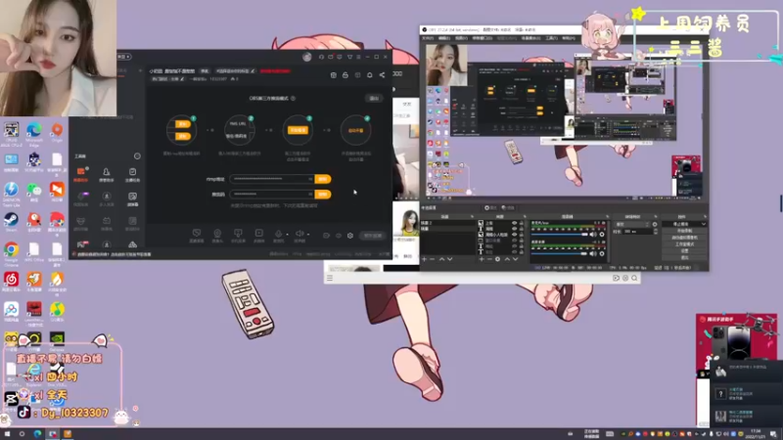Open the last menu in the OBS menu bar
783x440 pixels.
[x=569, y=38]
